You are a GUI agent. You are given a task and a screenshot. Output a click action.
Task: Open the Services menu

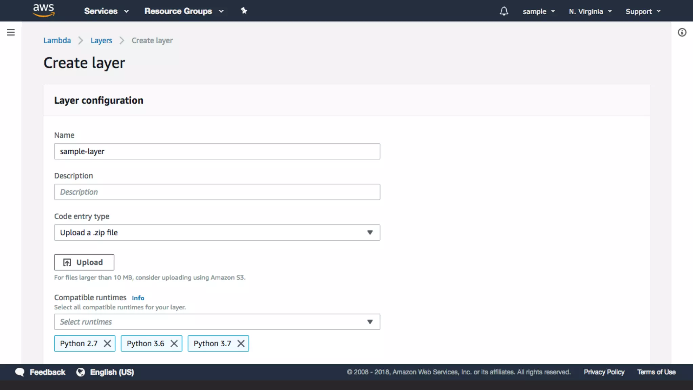click(106, 11)
